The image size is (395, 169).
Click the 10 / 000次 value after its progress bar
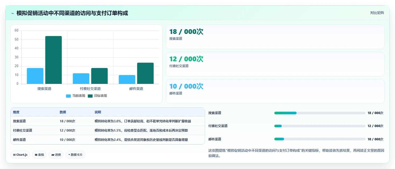click(375, 139)
